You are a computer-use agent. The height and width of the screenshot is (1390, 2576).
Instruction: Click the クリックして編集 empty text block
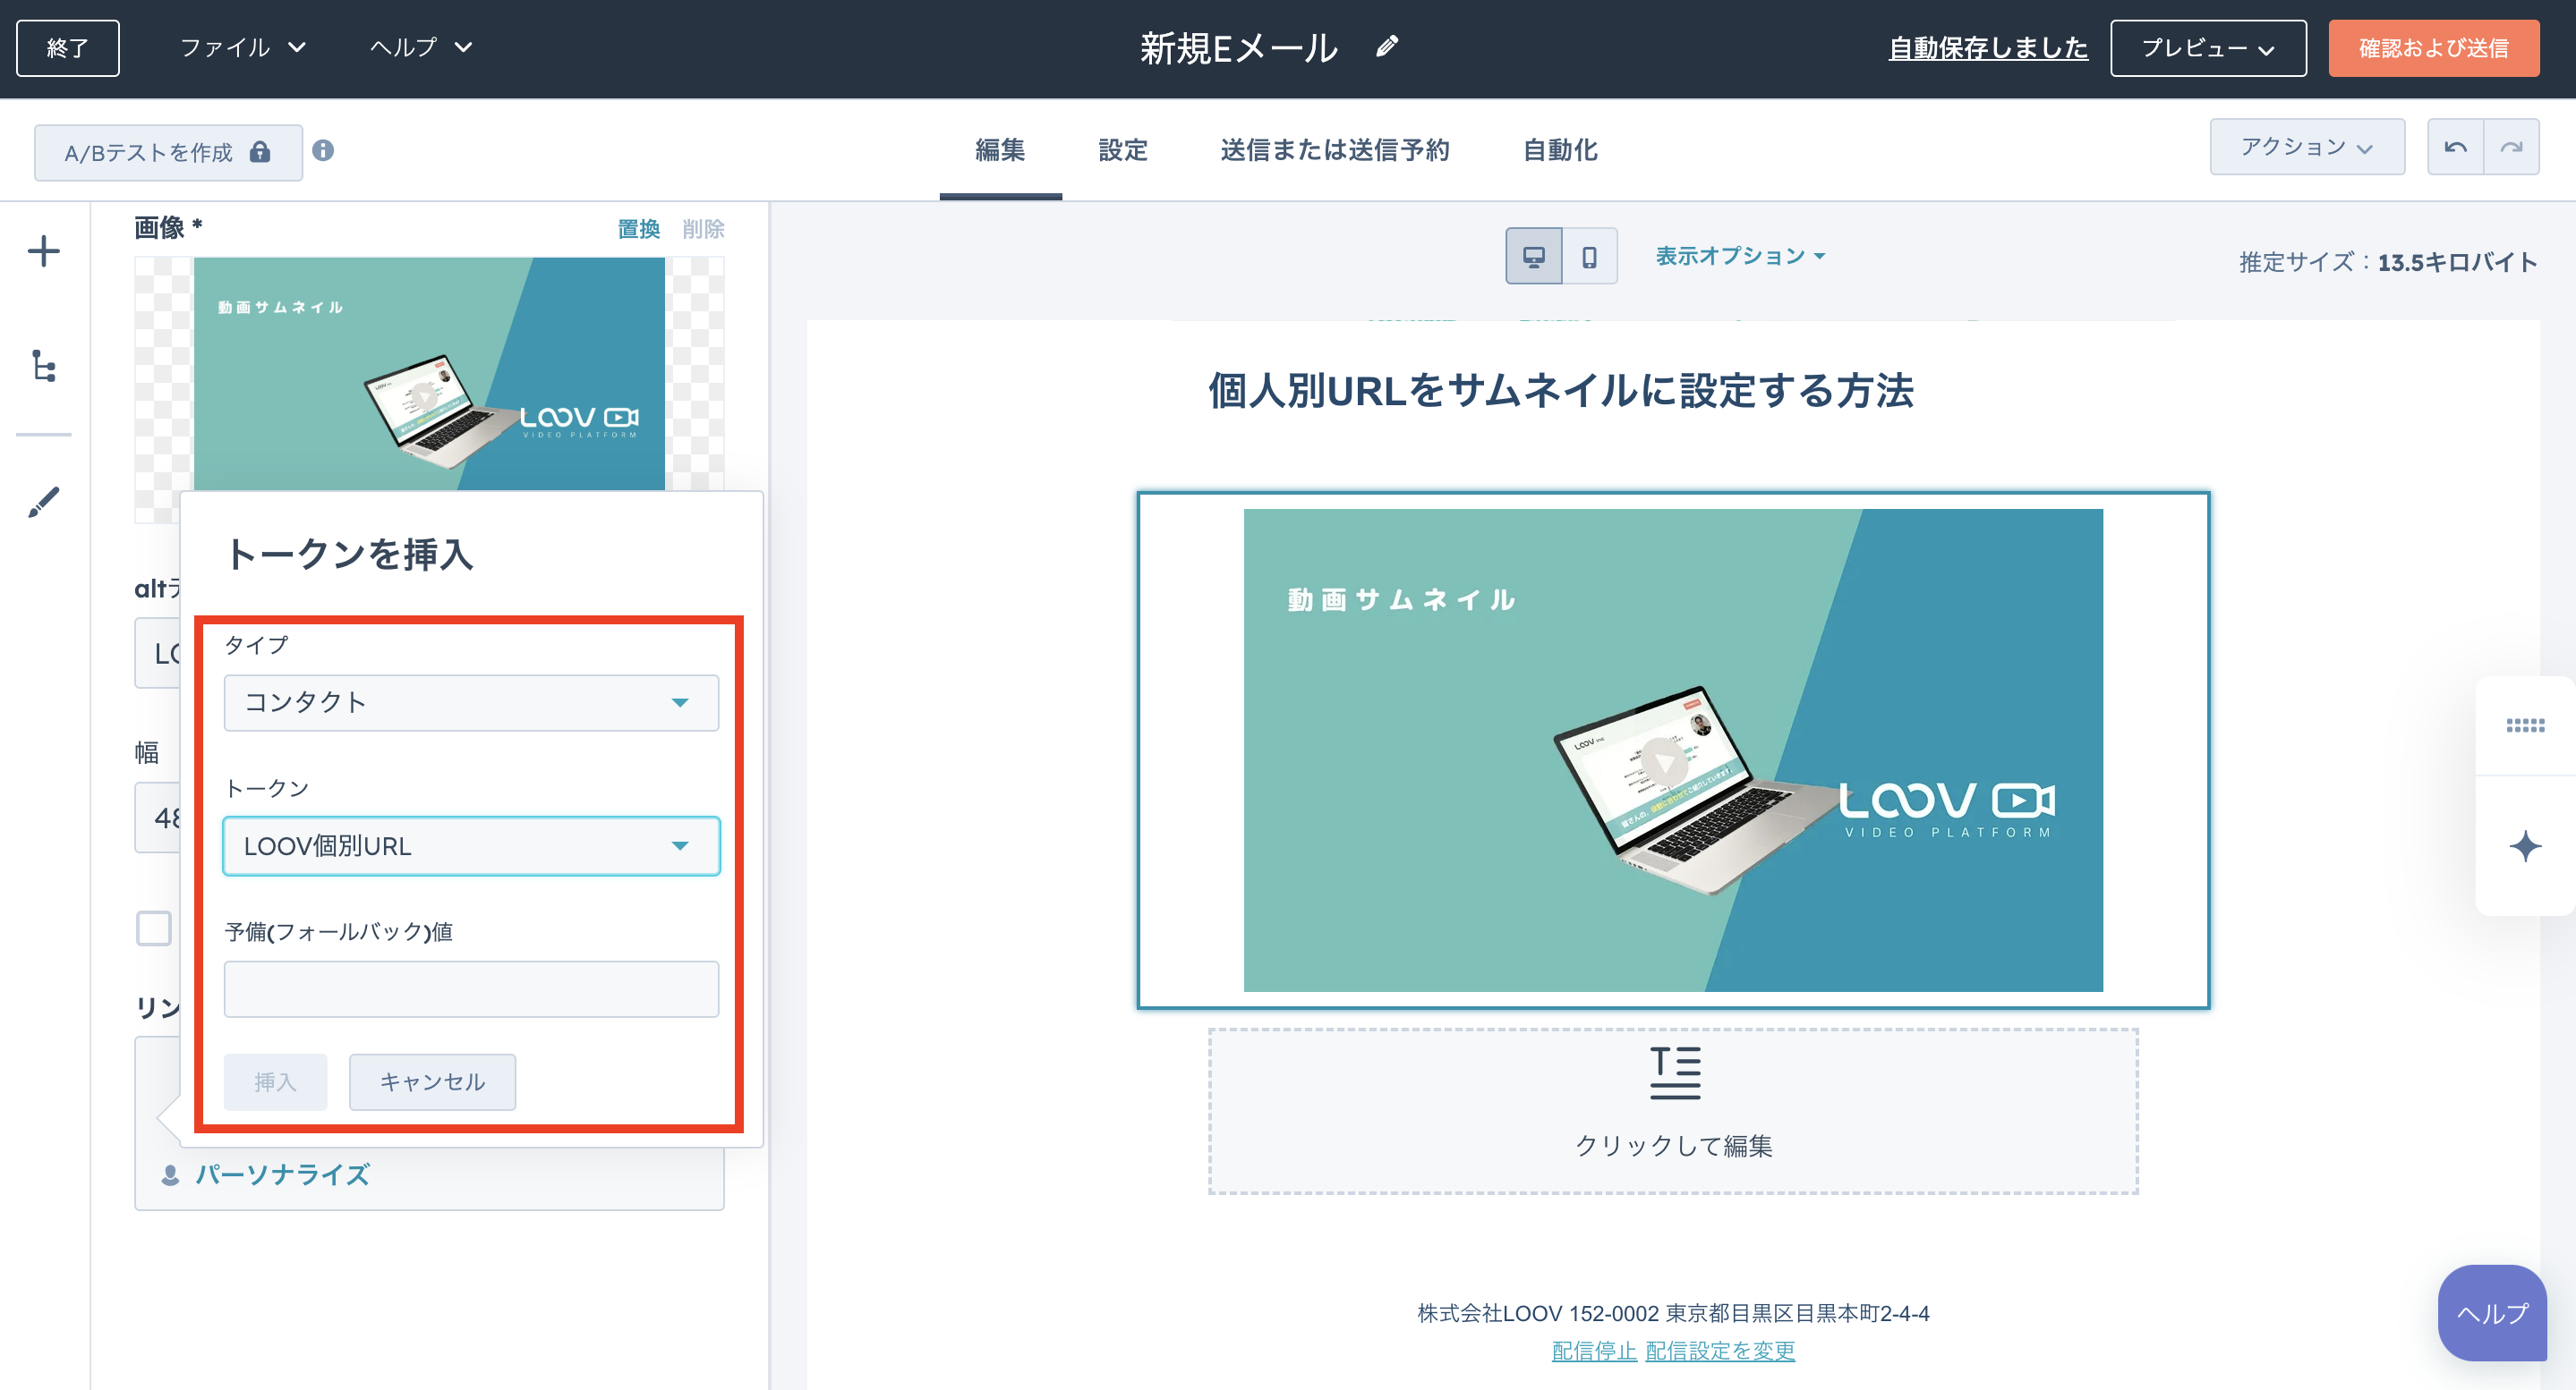1673,1110
